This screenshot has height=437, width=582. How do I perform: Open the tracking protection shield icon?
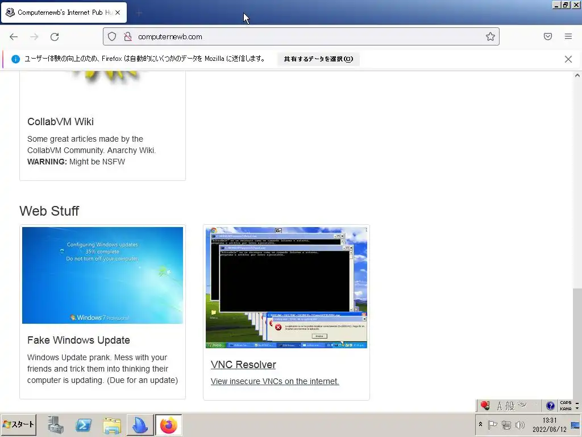[x=112, y=36]
